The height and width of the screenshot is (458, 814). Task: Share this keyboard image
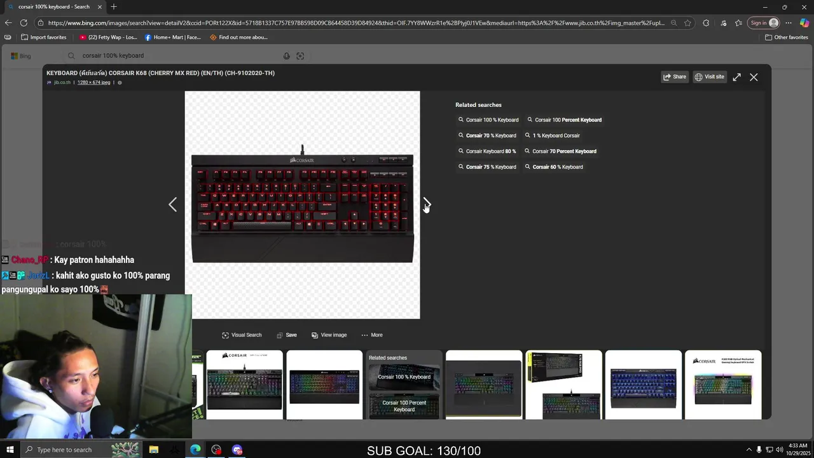click(x=675, y=77)
